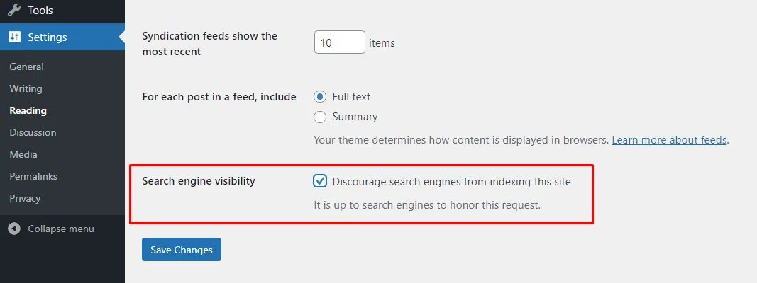Open the Tools menu
The image size is (757, 283).
(x=40, y=11)
